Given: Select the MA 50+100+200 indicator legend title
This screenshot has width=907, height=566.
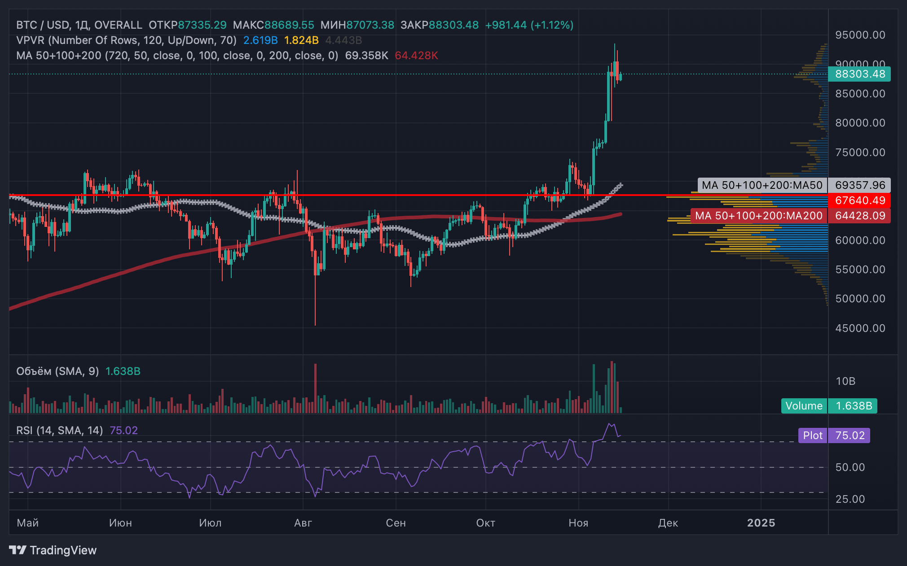Looking at the screenshot, I should [177, 56].
